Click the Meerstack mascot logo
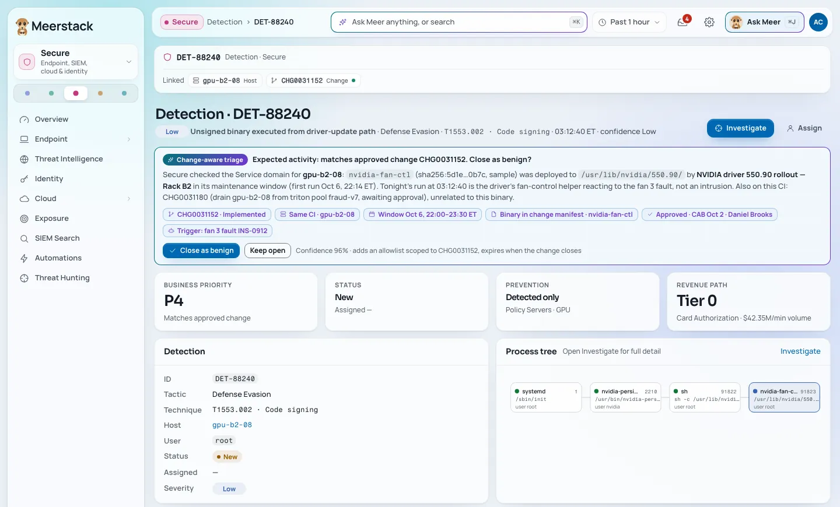The width and height of the screenshot is (840, 507). point(22,26)
